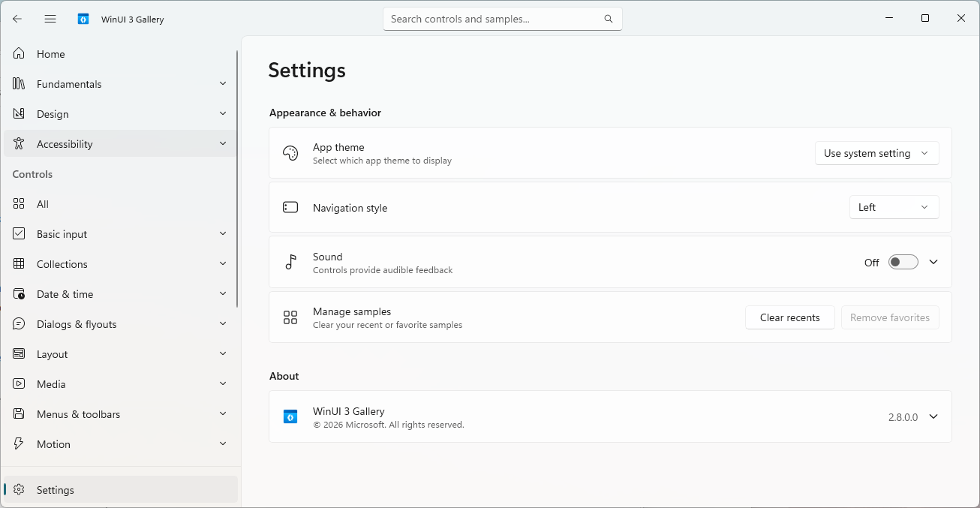Click the Layout panel icon
980x508 pixels.
pos(19,353)
